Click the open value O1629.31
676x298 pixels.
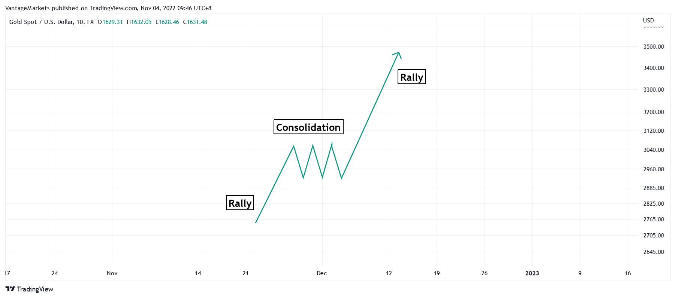(110, 22)
